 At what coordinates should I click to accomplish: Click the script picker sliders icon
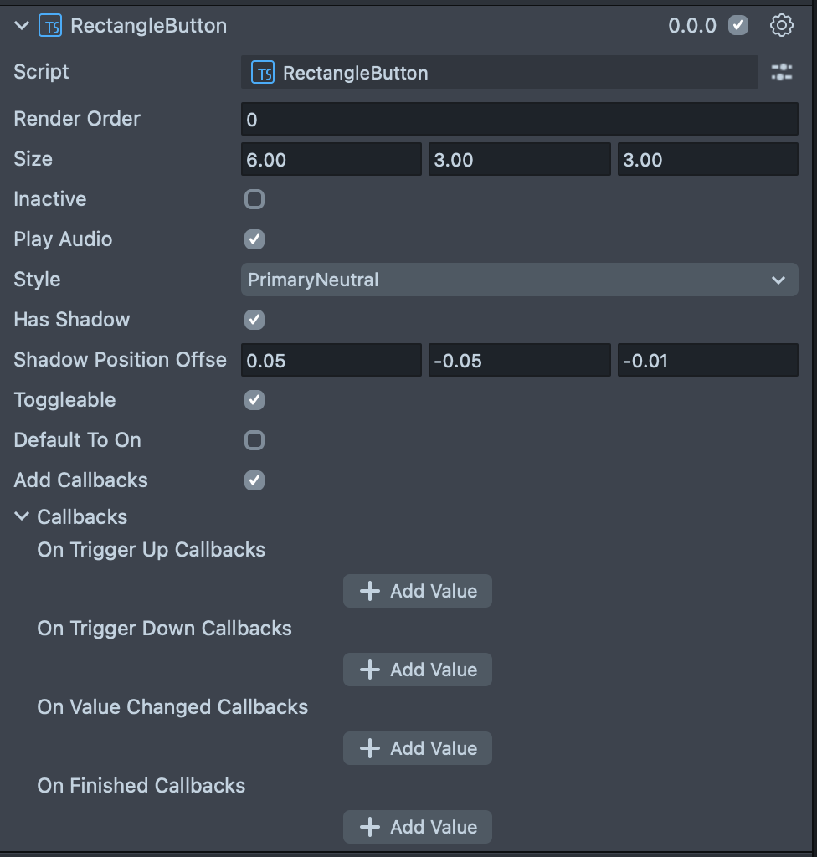[x=781, y=73]
